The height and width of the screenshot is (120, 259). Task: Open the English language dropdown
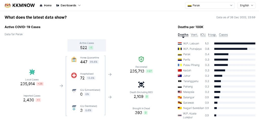(246, 5)
